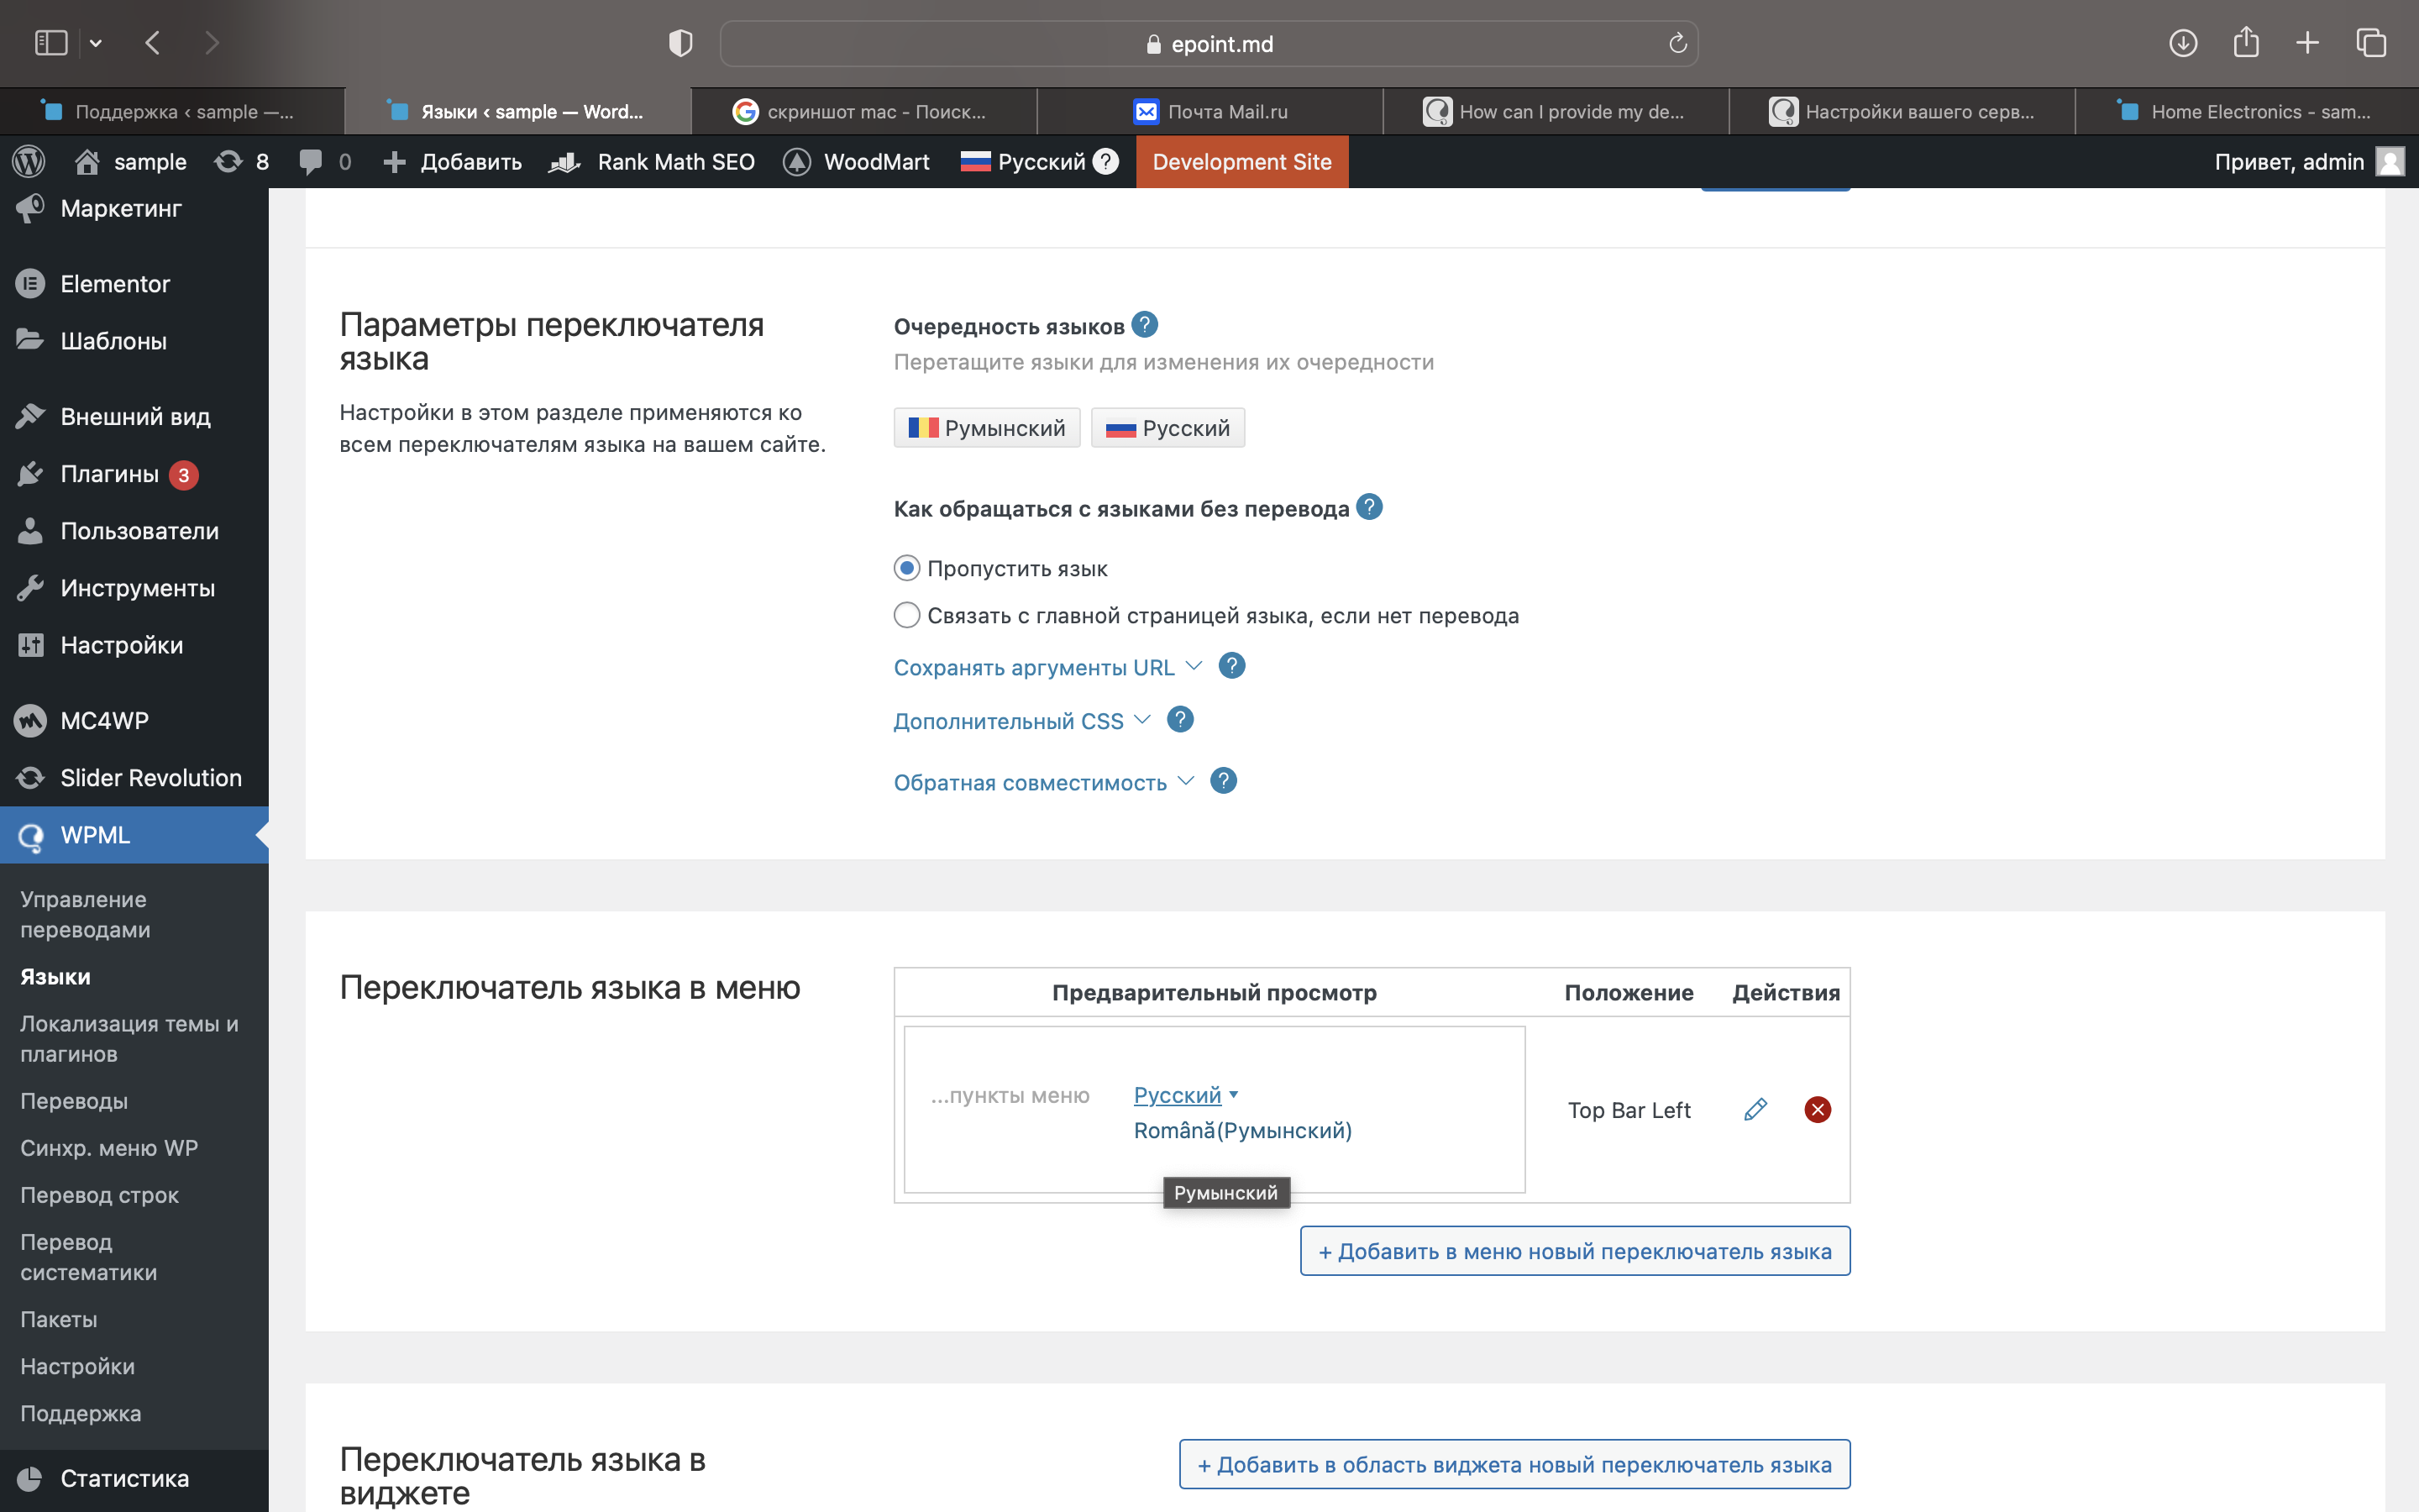
Task: Click the privacy shield icon
Action: (680, 43)
